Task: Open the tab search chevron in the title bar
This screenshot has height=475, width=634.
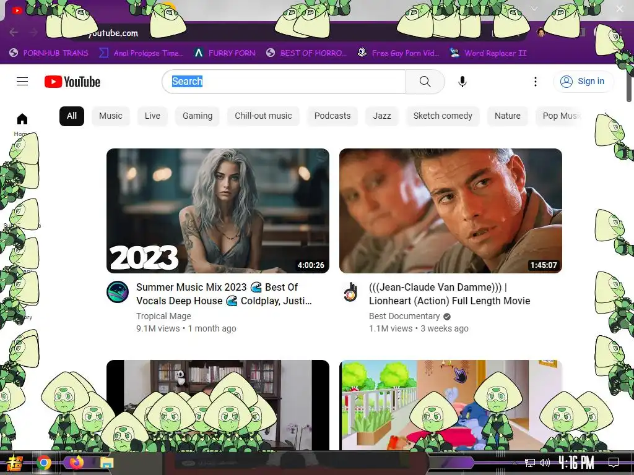Action: (534, 9)
